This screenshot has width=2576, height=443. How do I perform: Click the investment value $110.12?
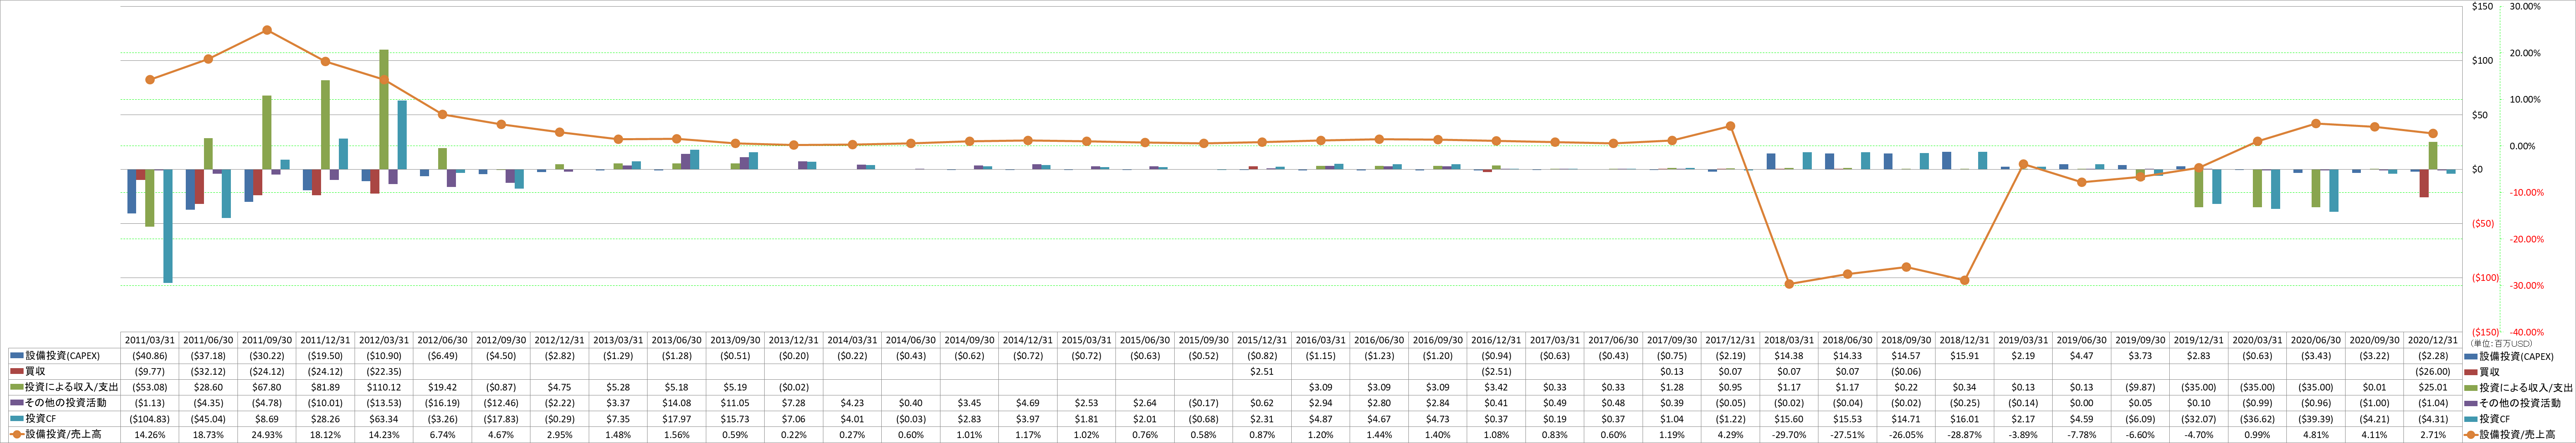383,387
